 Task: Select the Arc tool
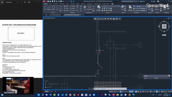(58, 8)
